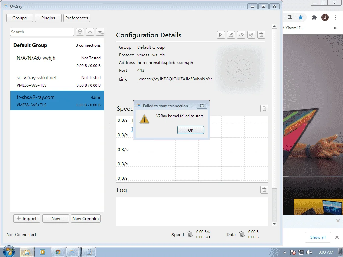Click the vmess+ws+tls protocol value
The height and width of the screenshot is (257, 343).
(151, 55)
